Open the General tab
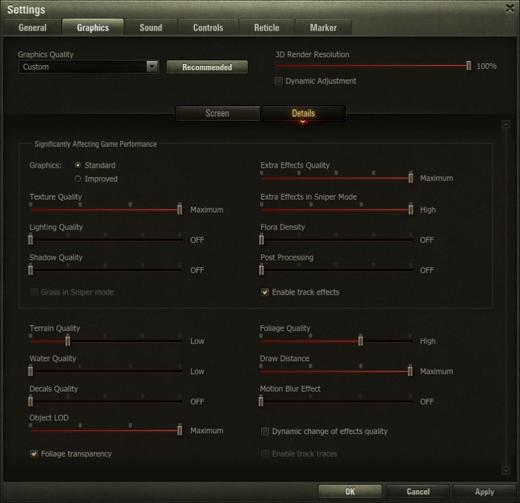 pyautogui.click(x=32, y=27)
